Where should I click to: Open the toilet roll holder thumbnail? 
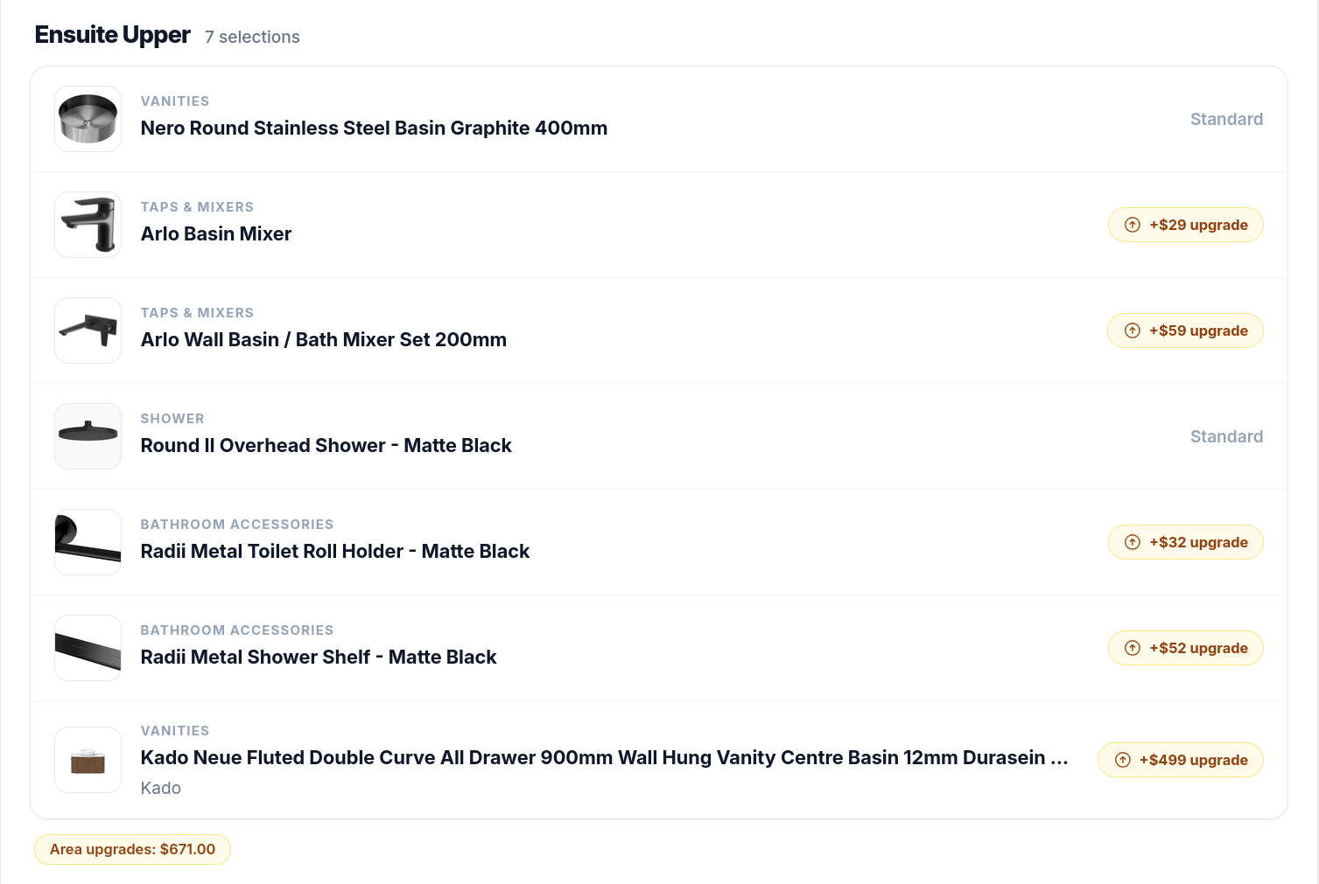(x=88, y=542)
